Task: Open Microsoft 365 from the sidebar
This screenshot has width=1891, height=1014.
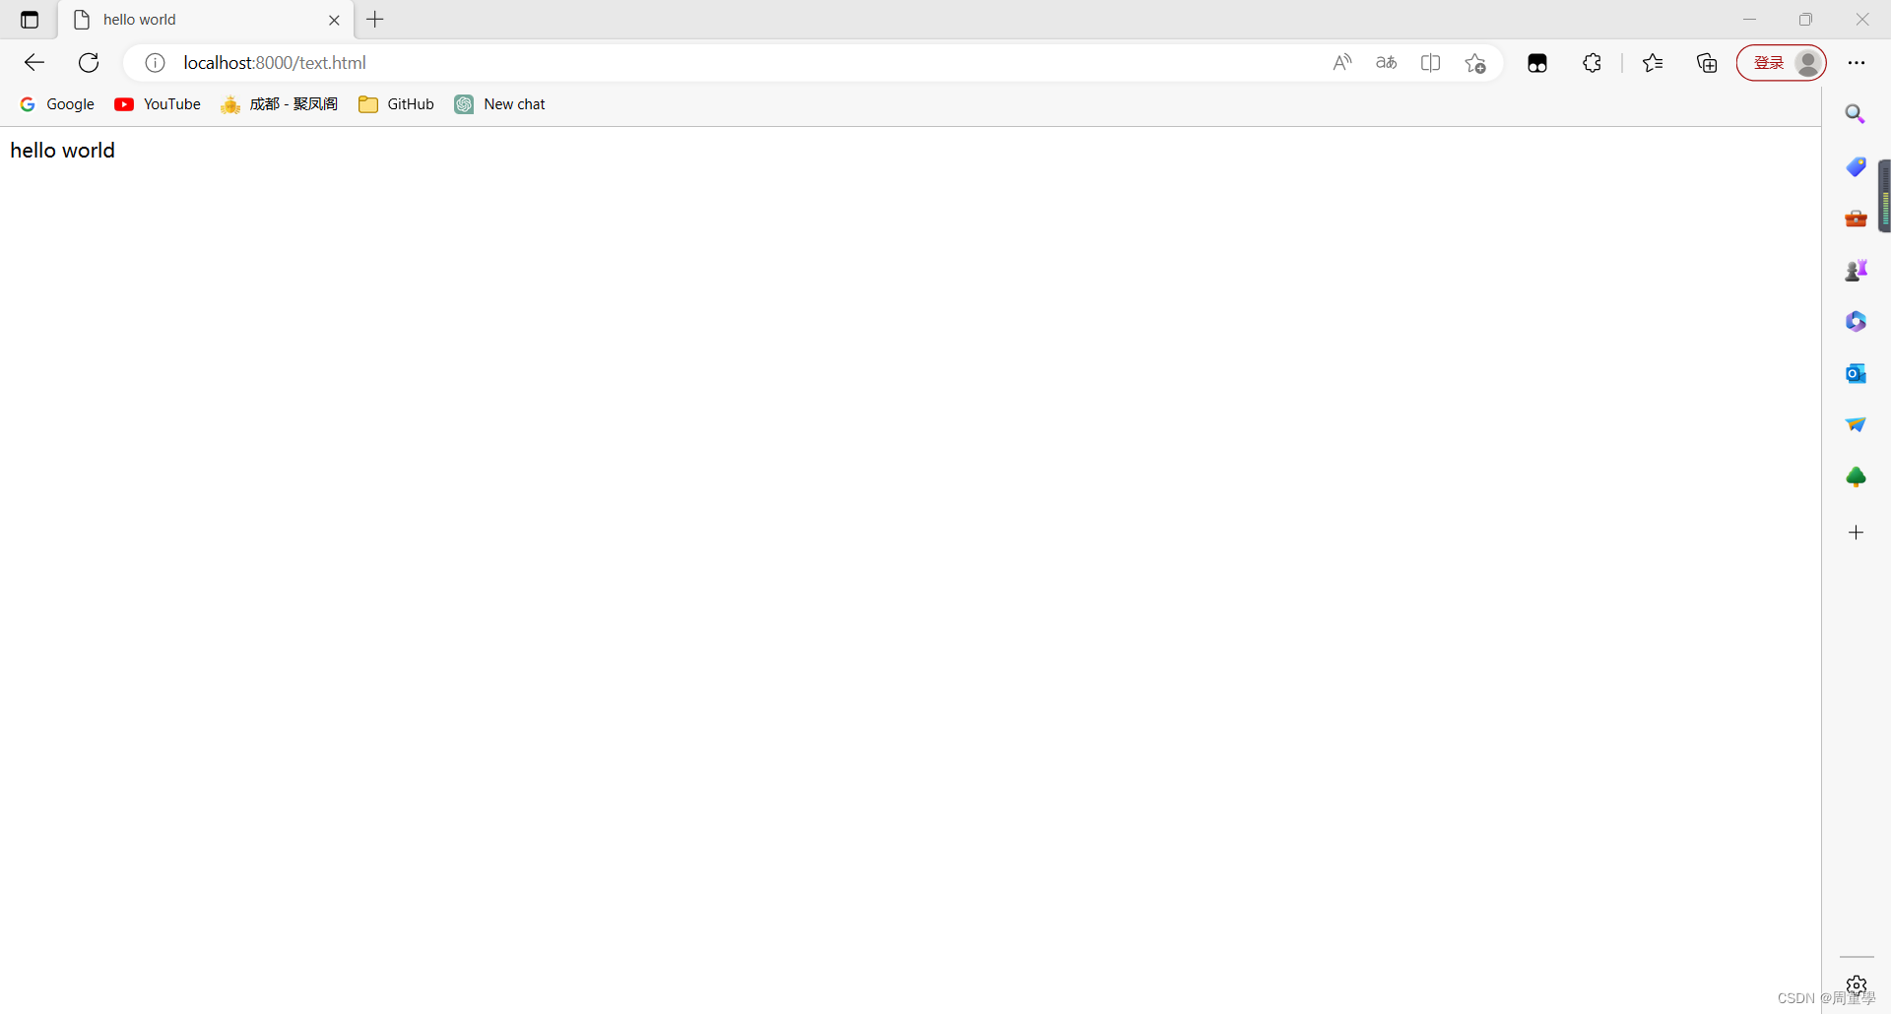Action: [x=1856, y=321]
